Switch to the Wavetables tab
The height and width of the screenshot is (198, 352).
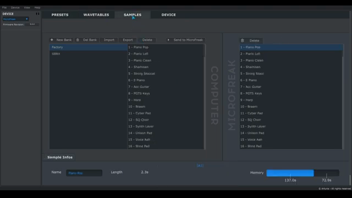(x=96, y=15)
